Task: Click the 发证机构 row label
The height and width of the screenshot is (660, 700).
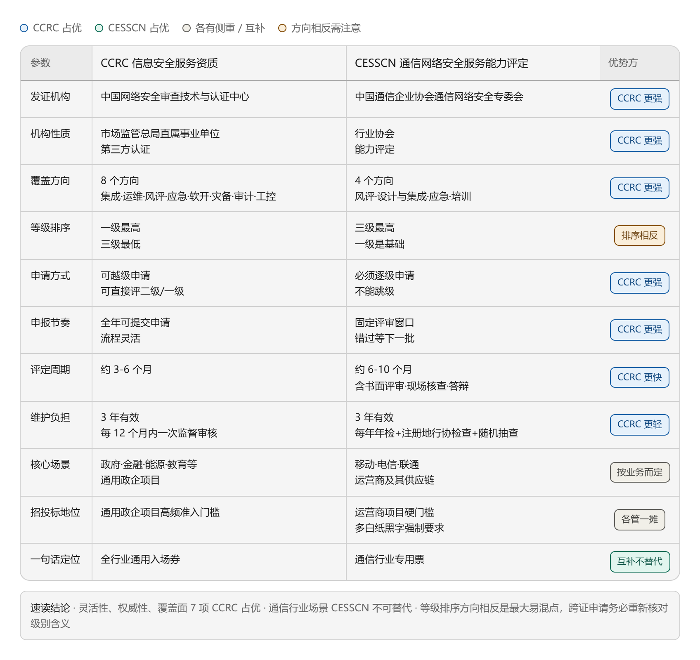Action: 50,97
